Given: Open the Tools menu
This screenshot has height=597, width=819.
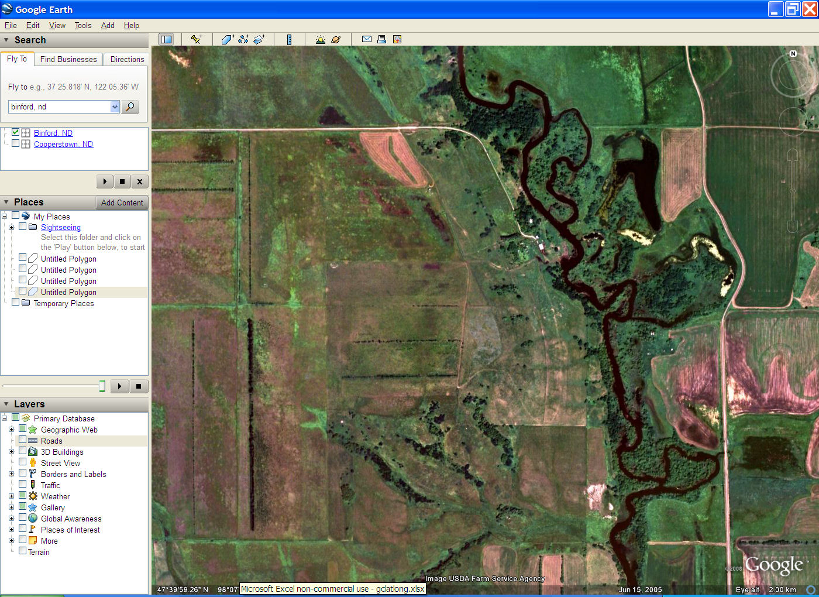Looking at the screenshot, I should pos(83,25).
